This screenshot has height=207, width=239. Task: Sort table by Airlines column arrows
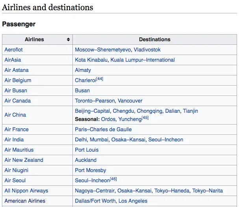[x=69, y=40]
